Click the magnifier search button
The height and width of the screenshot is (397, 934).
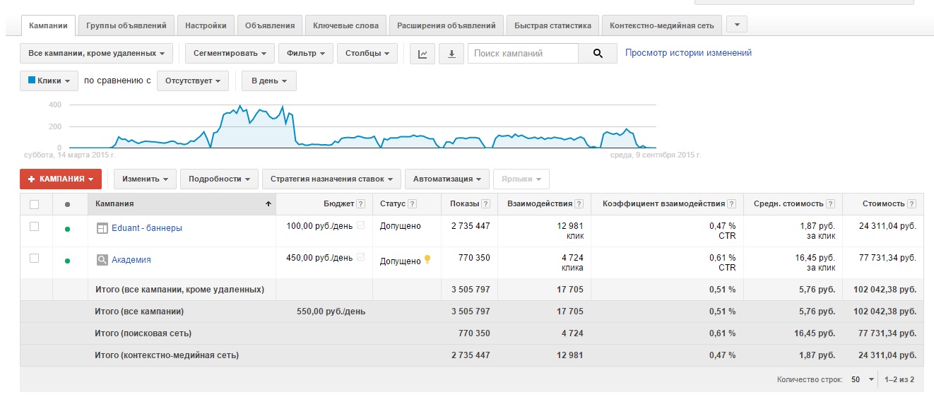pyautogui.click(x=598, y=54)
